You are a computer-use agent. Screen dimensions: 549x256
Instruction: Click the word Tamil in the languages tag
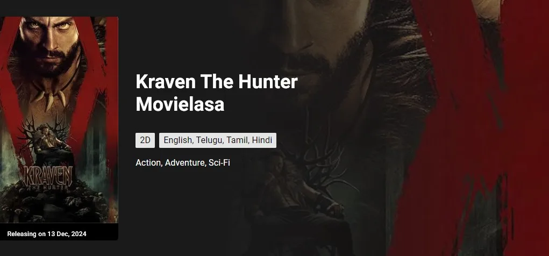238,140
